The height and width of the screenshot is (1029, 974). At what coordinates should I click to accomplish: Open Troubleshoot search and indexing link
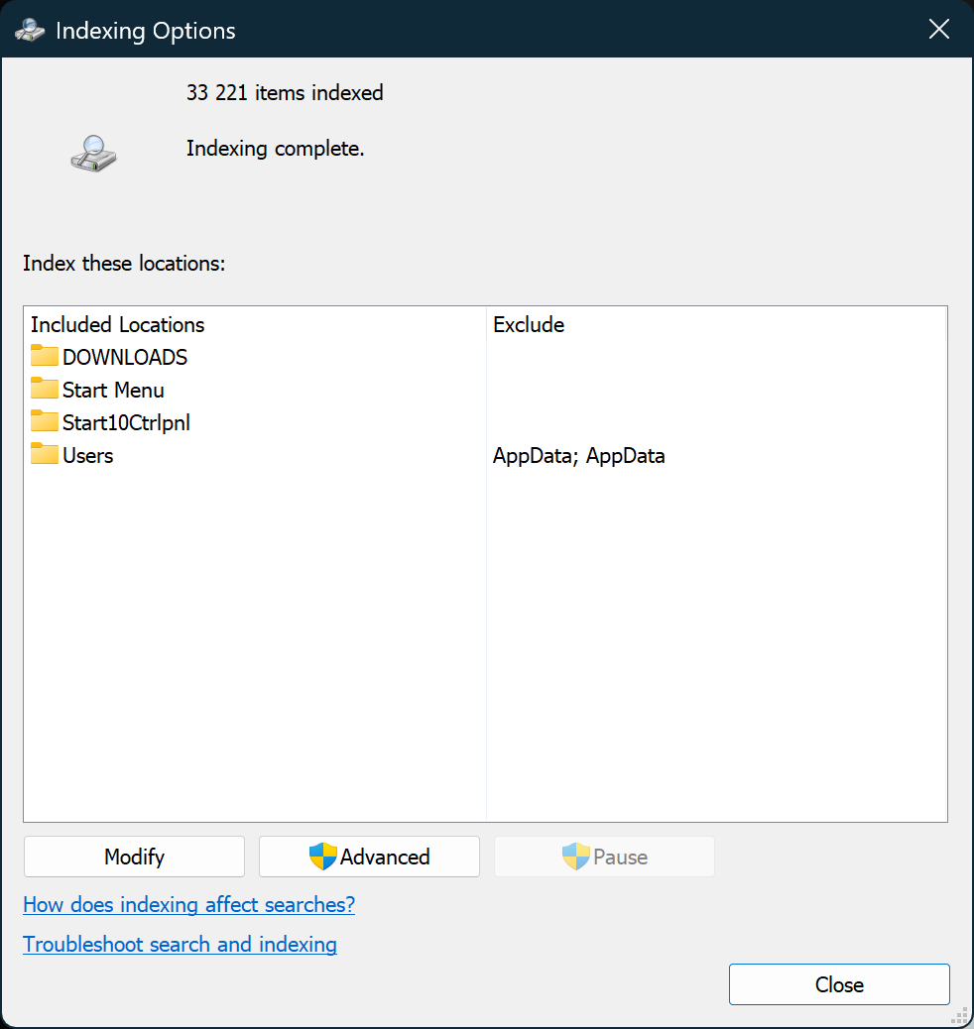(x=180, y=945)
